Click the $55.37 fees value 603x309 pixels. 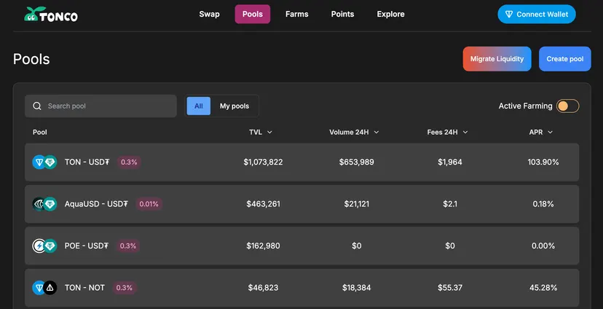(x=450, y=288)
